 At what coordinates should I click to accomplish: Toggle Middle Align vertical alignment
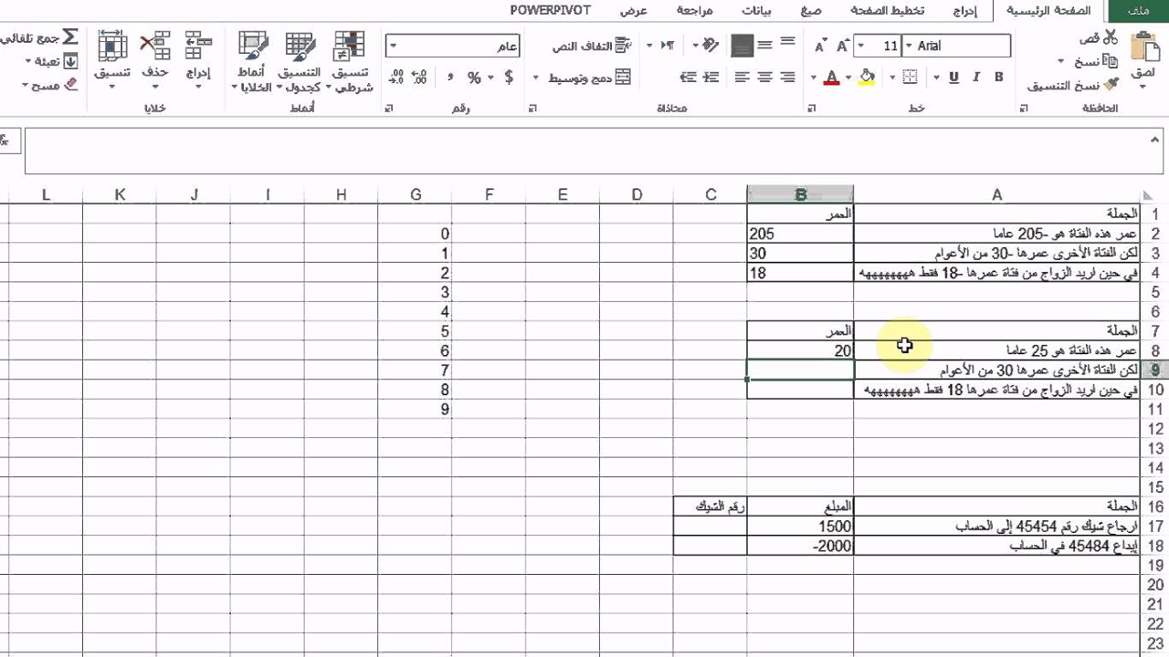coord(765,45)
